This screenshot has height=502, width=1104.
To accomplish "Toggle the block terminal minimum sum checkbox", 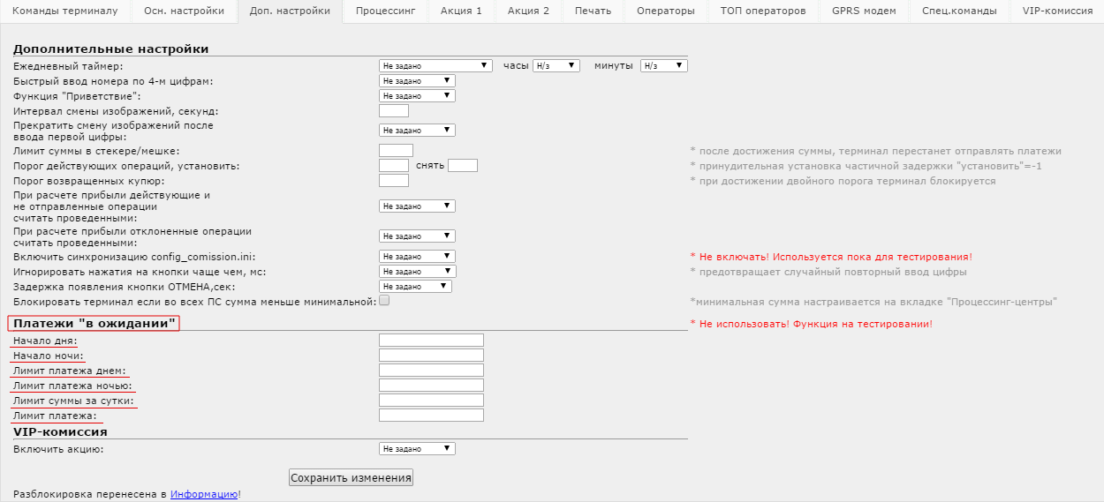I will [384, 301].
